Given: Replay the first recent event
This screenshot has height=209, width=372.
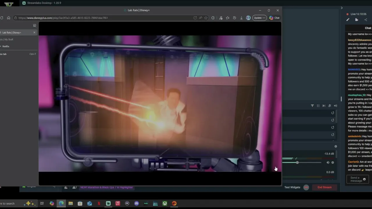Looking at the screenshot, I should click(333, 113).
